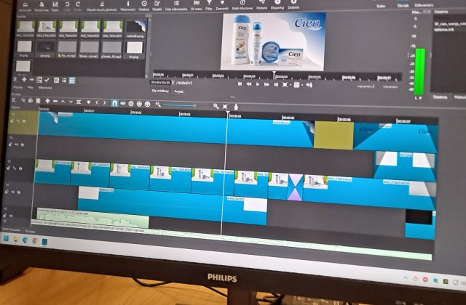Undo the last action in the toolbar

[67, 5]
